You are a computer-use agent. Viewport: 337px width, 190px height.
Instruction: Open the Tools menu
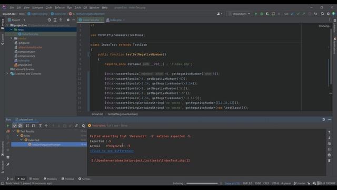77,7
